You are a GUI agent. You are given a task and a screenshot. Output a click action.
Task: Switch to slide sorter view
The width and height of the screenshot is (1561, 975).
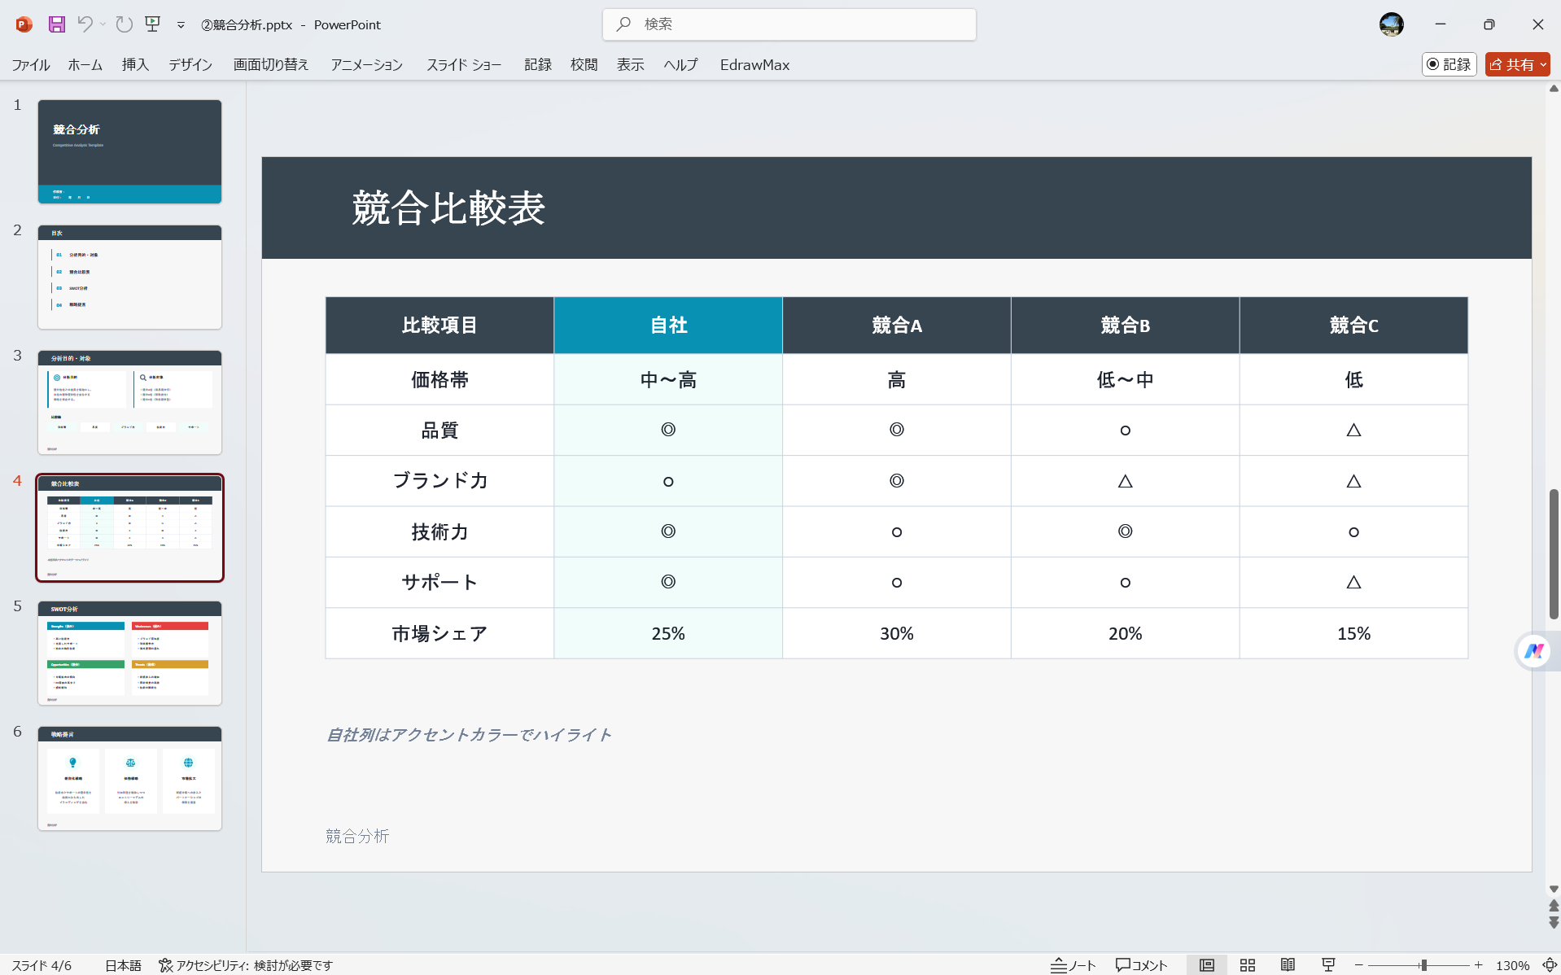click(x=1247, y=965)
